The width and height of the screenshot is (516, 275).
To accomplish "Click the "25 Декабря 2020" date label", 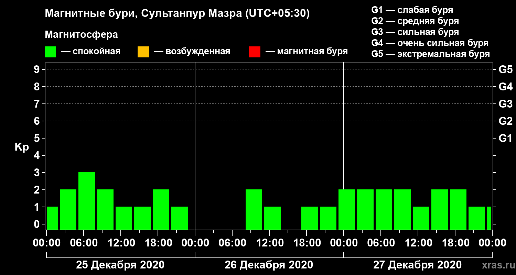I will tap(120, 265).
